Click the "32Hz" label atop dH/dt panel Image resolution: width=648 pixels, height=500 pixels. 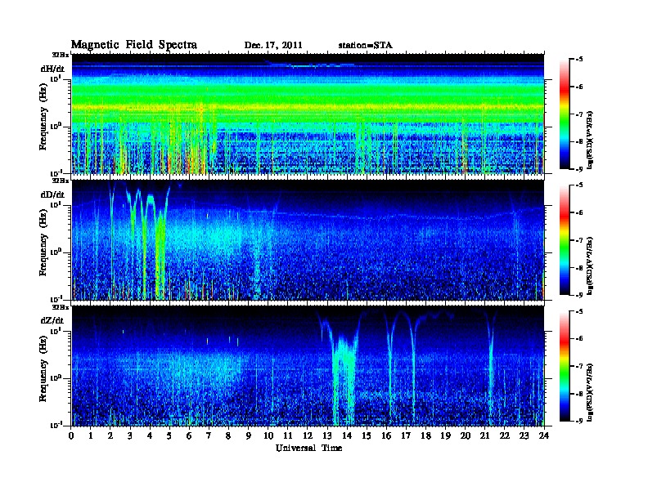point(60,55)
